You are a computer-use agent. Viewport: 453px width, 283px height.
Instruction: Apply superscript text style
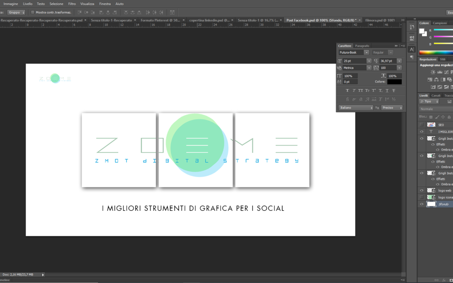[x=374, y=91]
